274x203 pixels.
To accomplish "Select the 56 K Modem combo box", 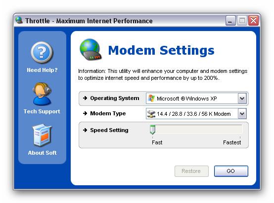I will point(196,114).
